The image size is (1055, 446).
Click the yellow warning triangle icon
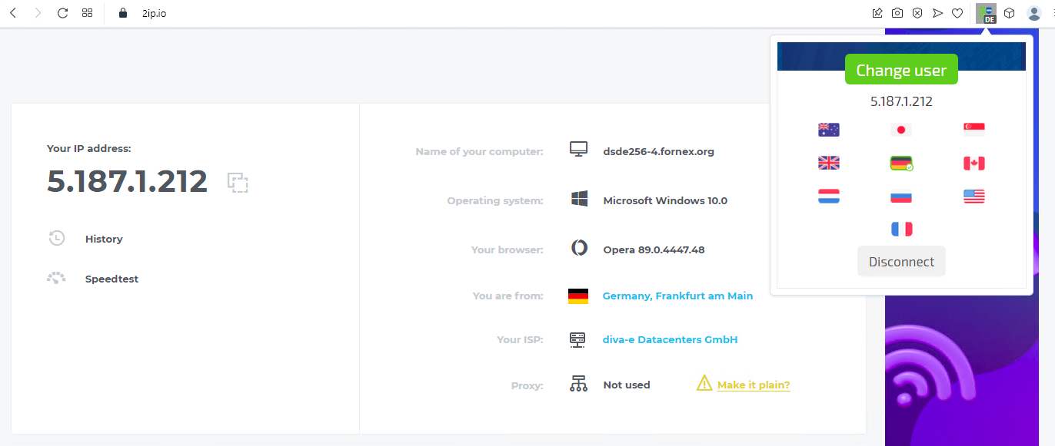click(x=704, y=383)
